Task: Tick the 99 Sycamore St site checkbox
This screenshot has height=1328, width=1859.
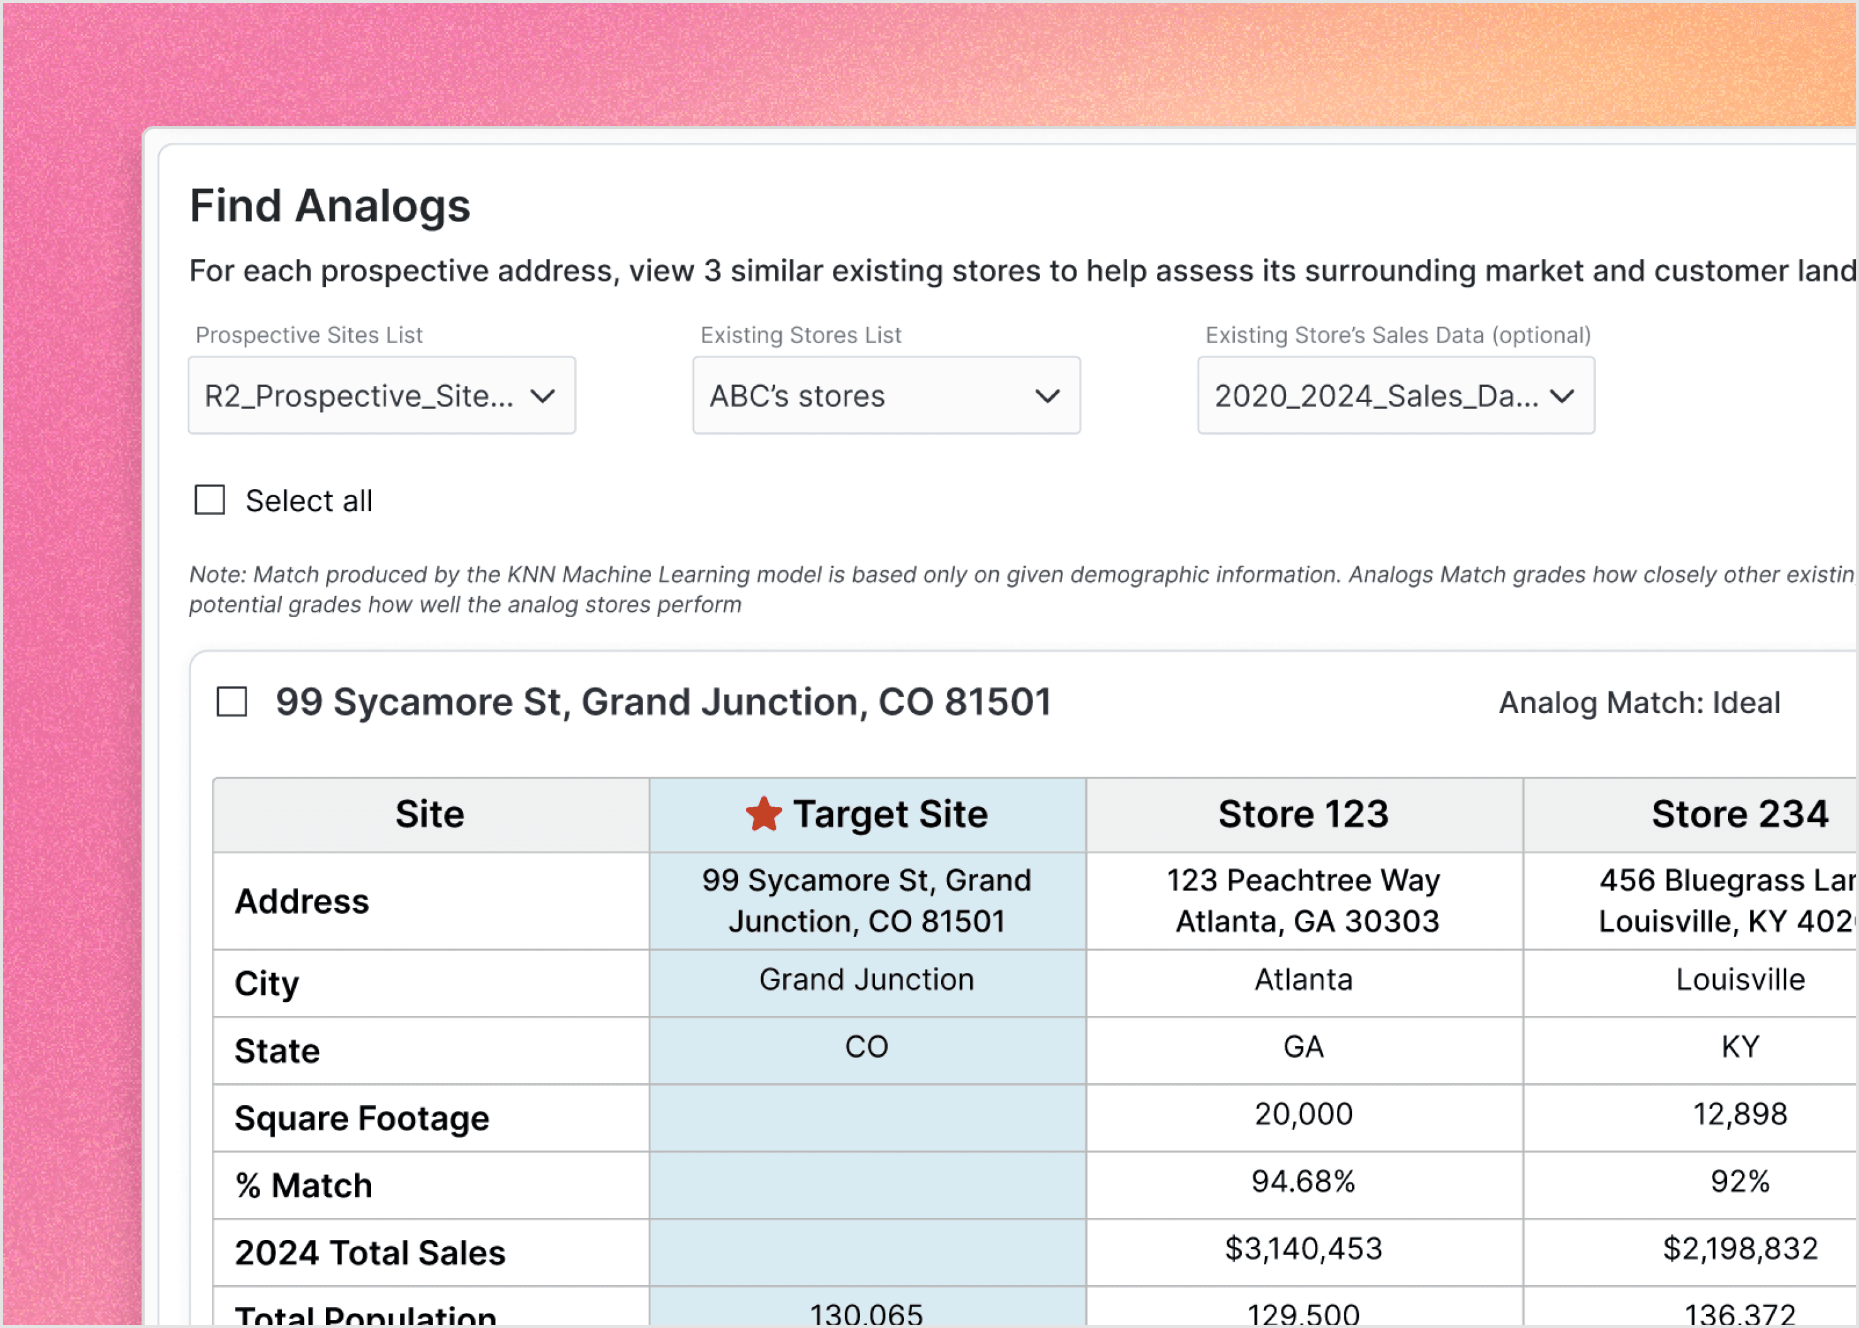Action: [x=232, y=702]
